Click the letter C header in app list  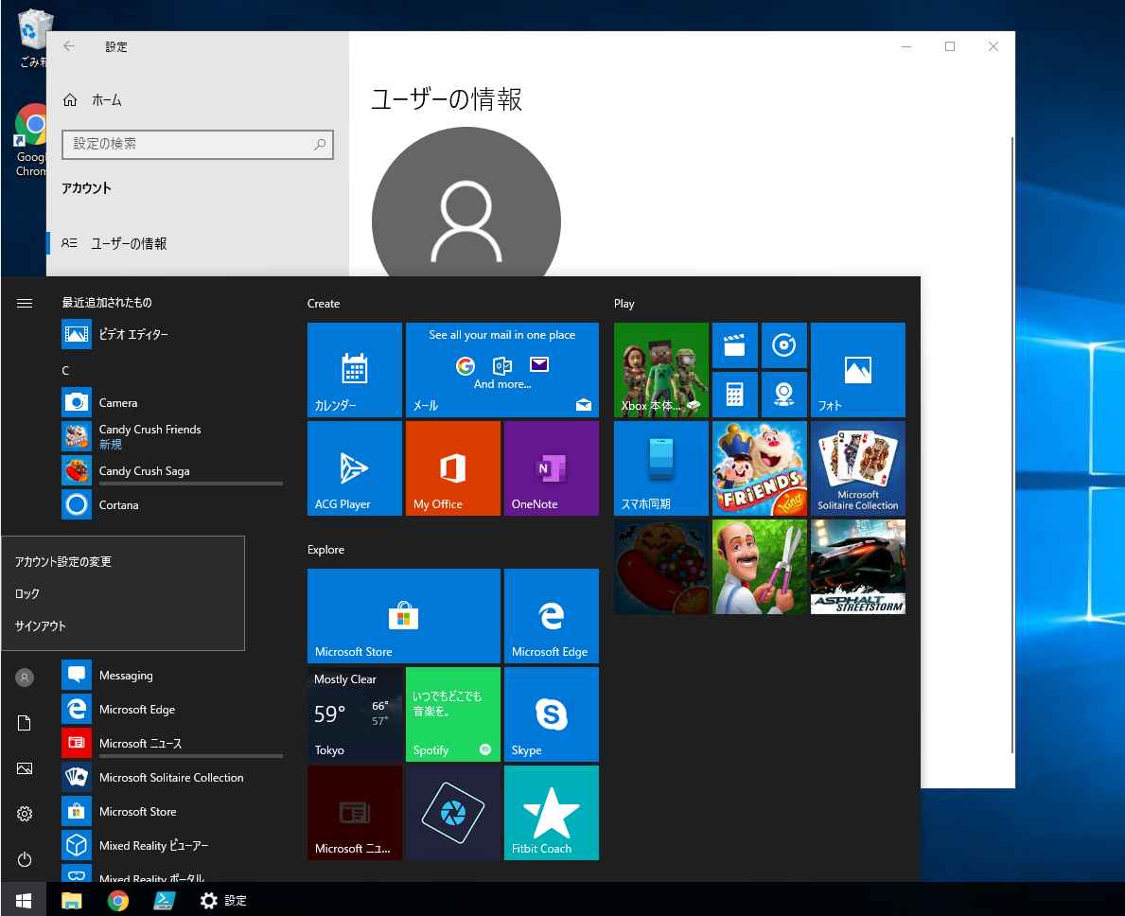coord(65,370)
